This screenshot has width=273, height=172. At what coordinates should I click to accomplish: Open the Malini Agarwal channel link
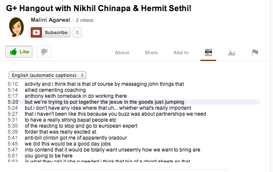(x=50, y=20)
